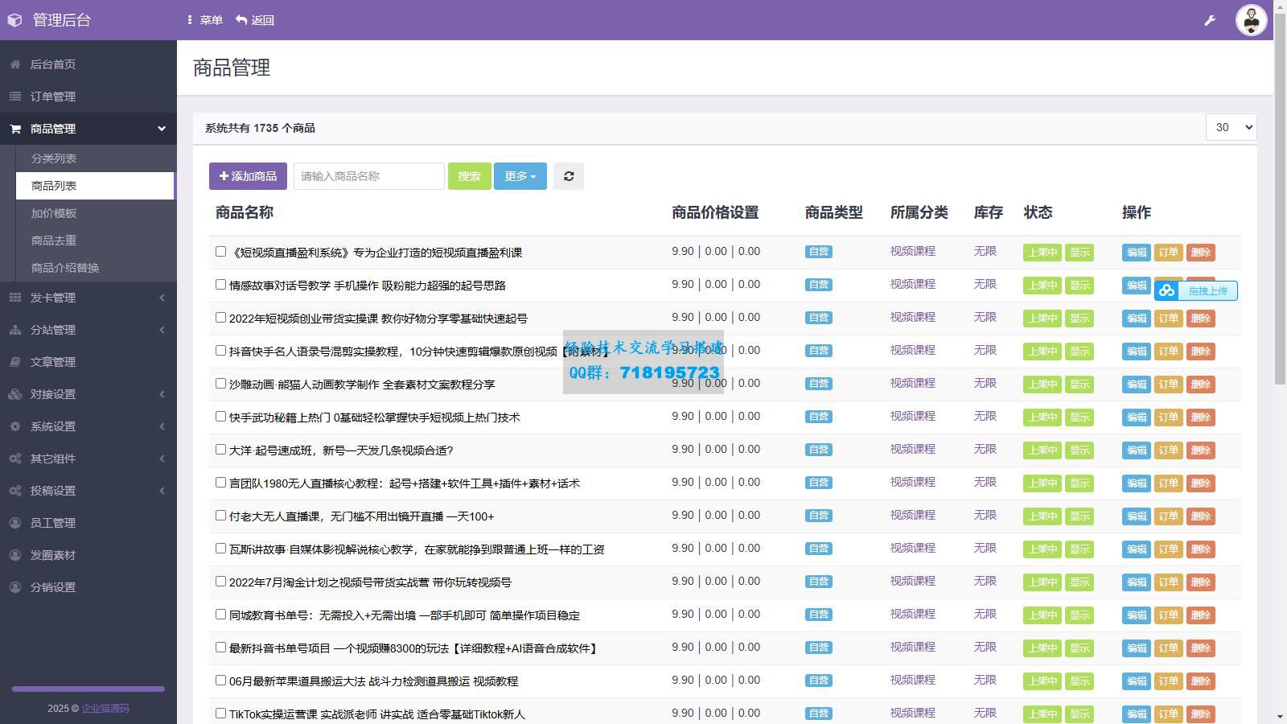The height and width of the screenshot is (724, 1287).
Task: Click the home icon for 后台首页
Action: click(x=15, y=64)
